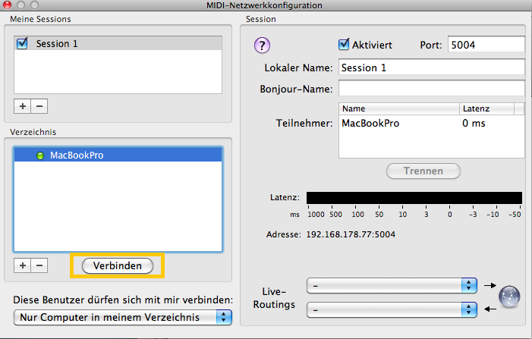This screenshot has width=532, height=339.
Task: Toggle the Session 1 checkbox
Action: pos(22,44)
